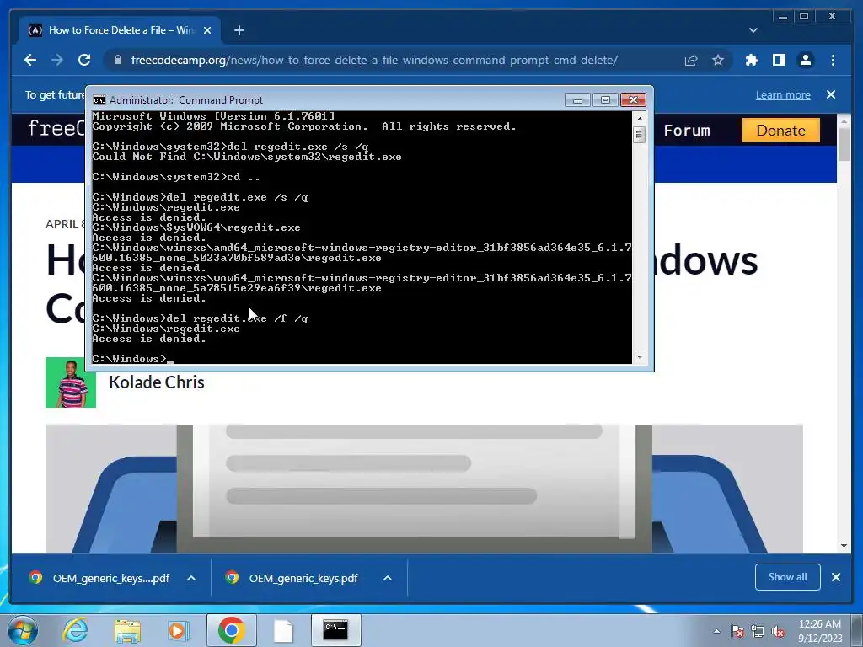Maximize the Command Prompt window
The width and height of the screenshot is (863, 647).
tap(605, 100)
